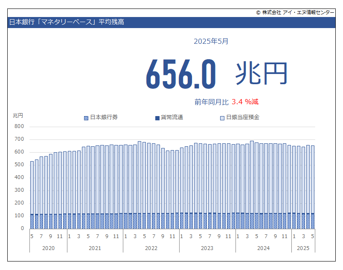Click the month 5 label under 2025

313,236
